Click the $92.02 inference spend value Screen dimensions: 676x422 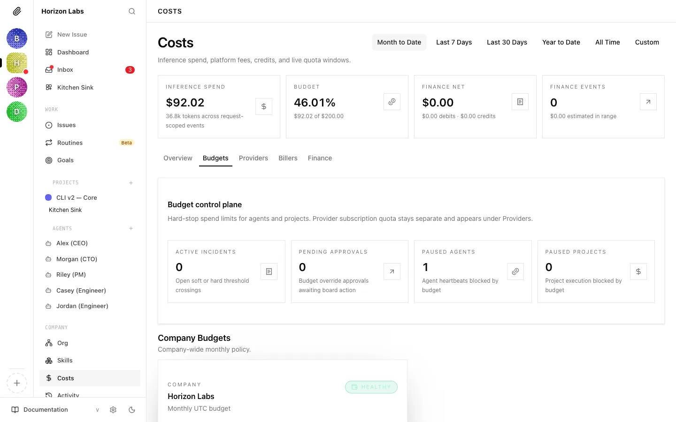coord(185,103)
